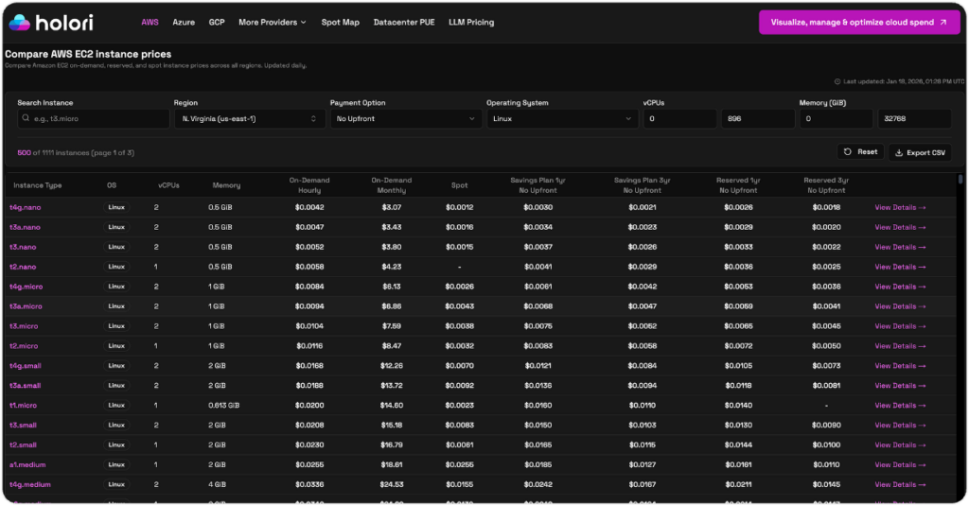Image resolution: width=969 pixels, height=505 pixels.
Task: Click the search magnifier icon in Search Instance
Action: (26, 118)
